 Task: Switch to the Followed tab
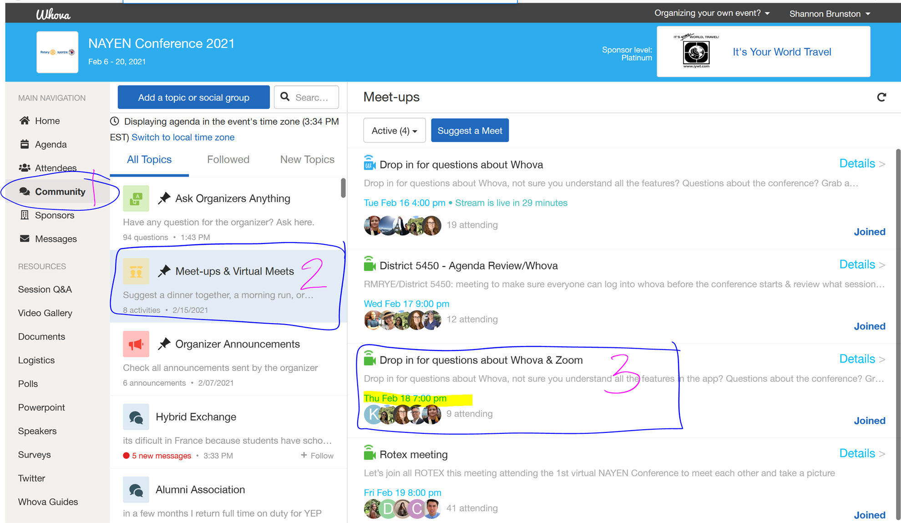click(228, 159)
